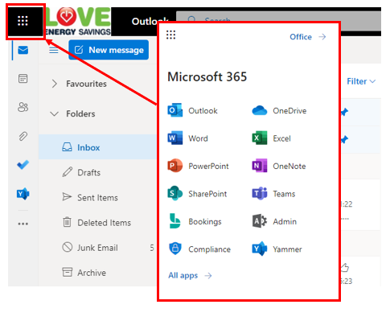
Task: Select the Inbox folder
Action: (97, 147)
